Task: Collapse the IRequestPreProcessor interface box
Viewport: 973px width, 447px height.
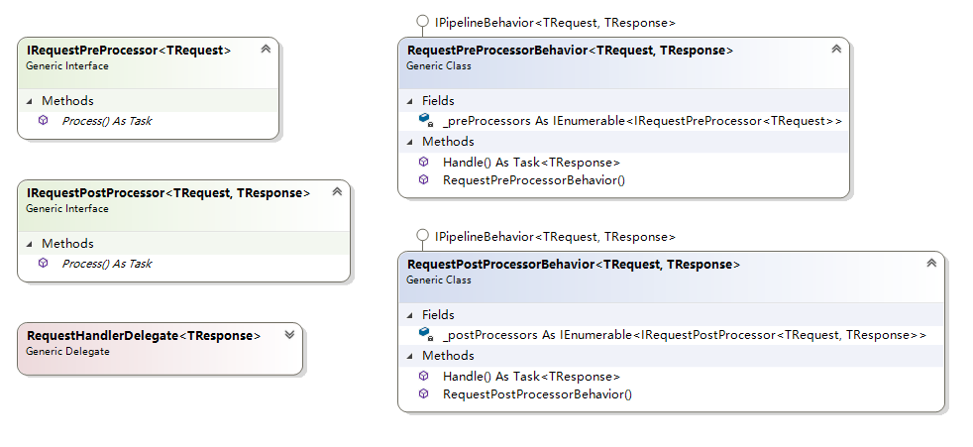Action: [x=265, y=49]
